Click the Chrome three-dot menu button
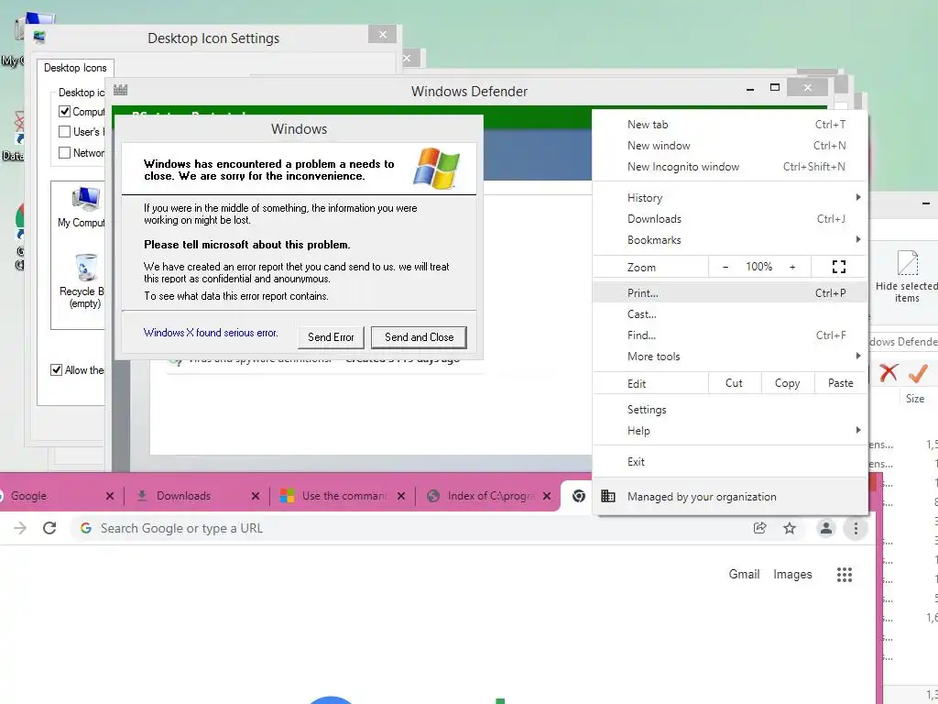This screenshot has height=704, width=938. coord(856,528)
